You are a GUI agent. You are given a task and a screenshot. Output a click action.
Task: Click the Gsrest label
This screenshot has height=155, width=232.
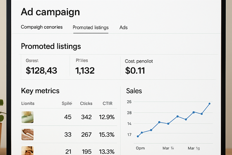pos(32,61)
